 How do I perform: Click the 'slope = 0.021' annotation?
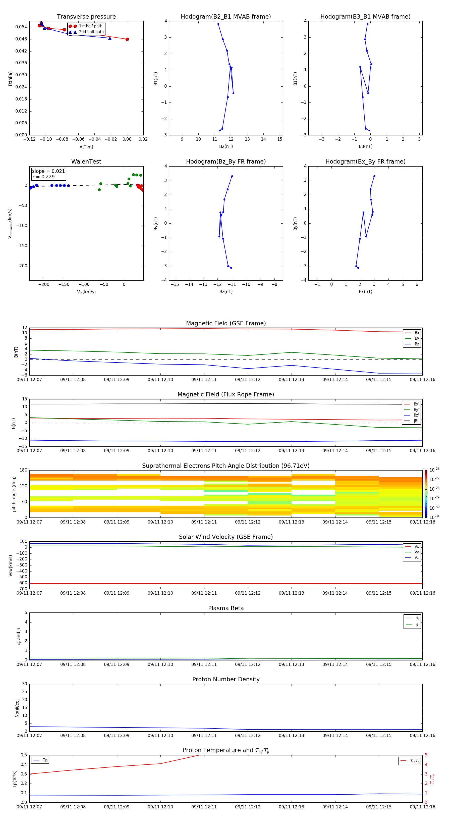48,171
